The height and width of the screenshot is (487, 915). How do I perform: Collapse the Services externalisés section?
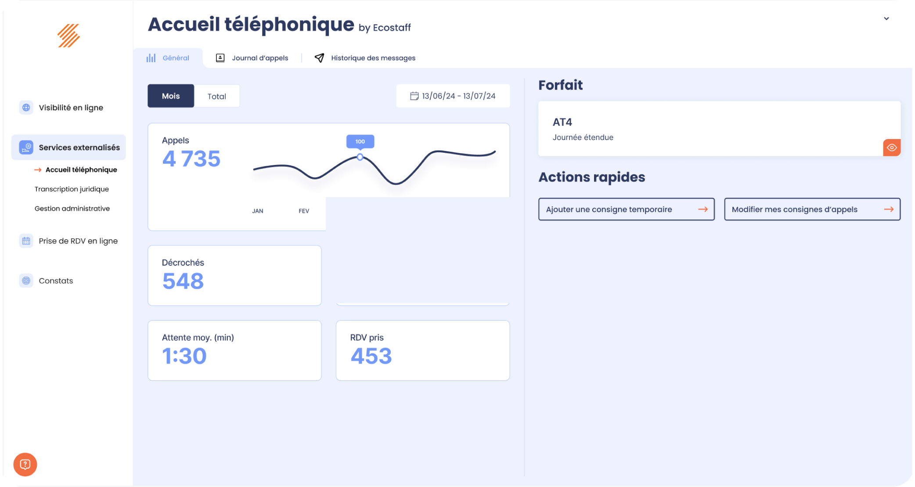pos(68,147)
